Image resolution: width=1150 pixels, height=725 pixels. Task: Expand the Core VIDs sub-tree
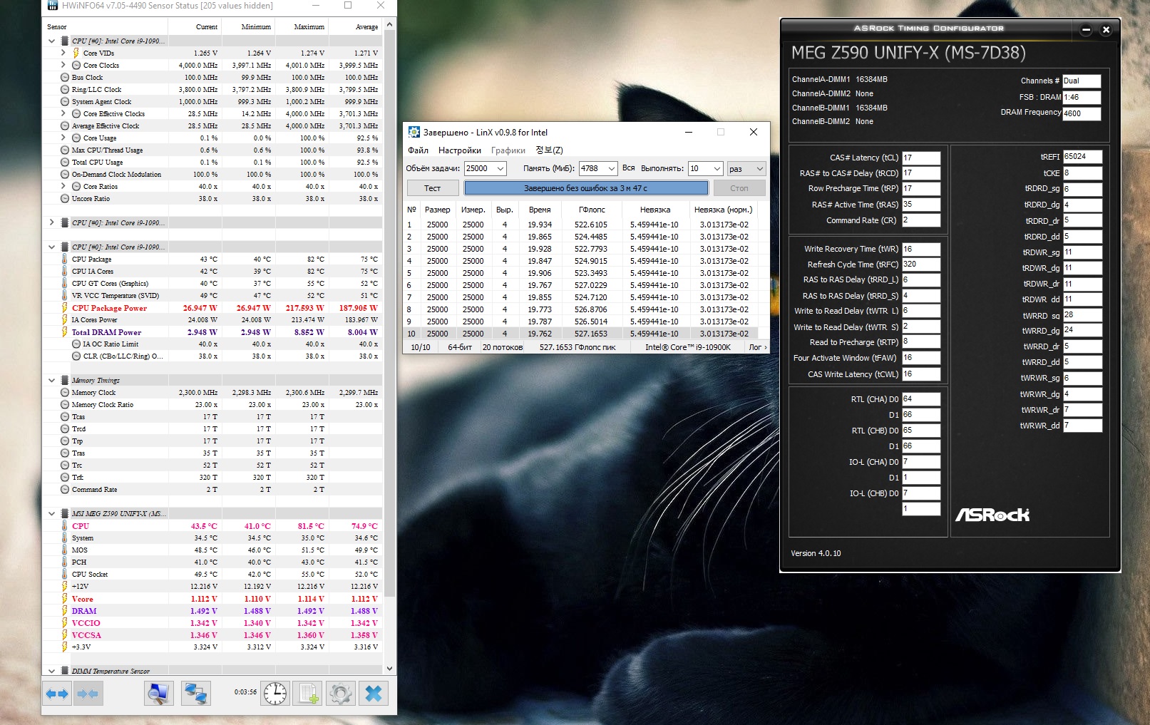63,53
